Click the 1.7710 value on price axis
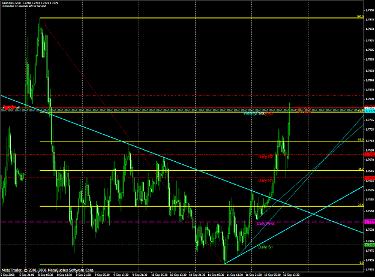 pyautogui.click(x=370, y=141)
